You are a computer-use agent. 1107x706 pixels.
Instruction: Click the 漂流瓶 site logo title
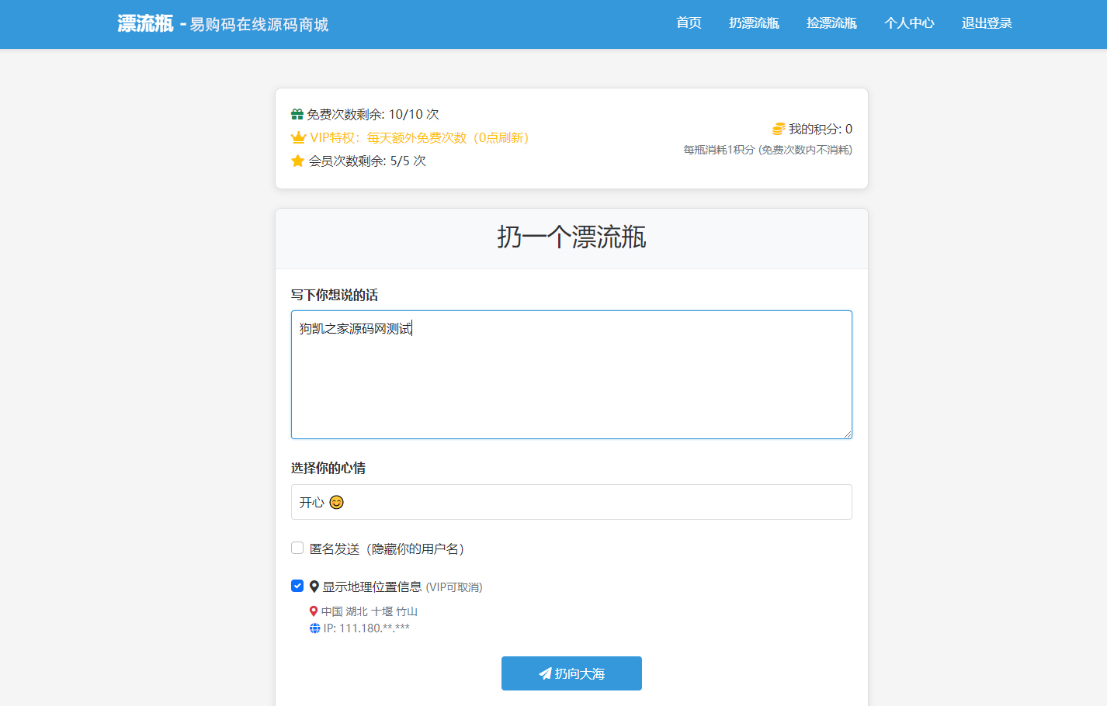[x=146, y=24]
